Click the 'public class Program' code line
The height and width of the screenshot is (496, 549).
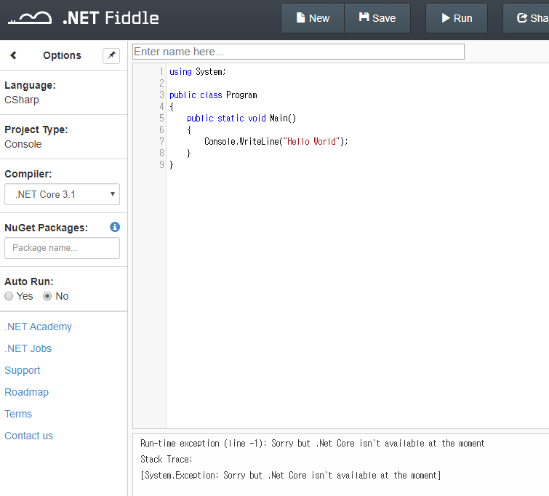click(213, 95)
